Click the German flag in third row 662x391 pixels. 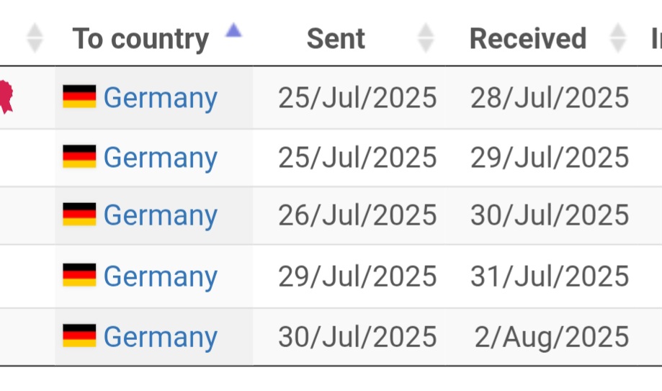79,215
